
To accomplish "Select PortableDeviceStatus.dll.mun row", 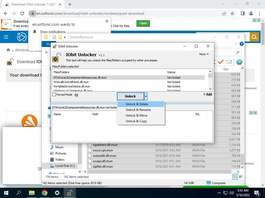I will [x=128, y=86].
